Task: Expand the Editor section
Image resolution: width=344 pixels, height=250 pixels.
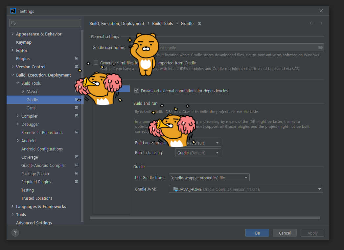Action: point(12,50)
